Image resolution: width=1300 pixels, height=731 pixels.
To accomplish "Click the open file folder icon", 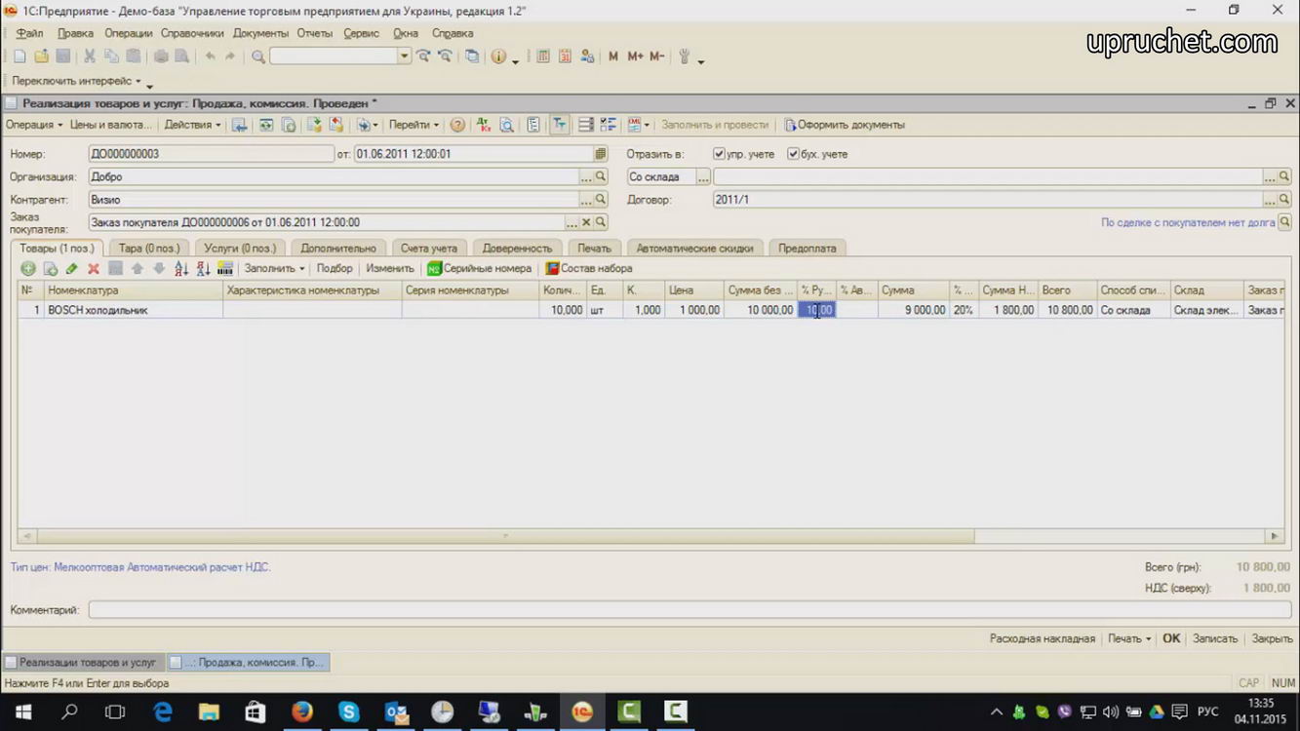I will point(42,57).
